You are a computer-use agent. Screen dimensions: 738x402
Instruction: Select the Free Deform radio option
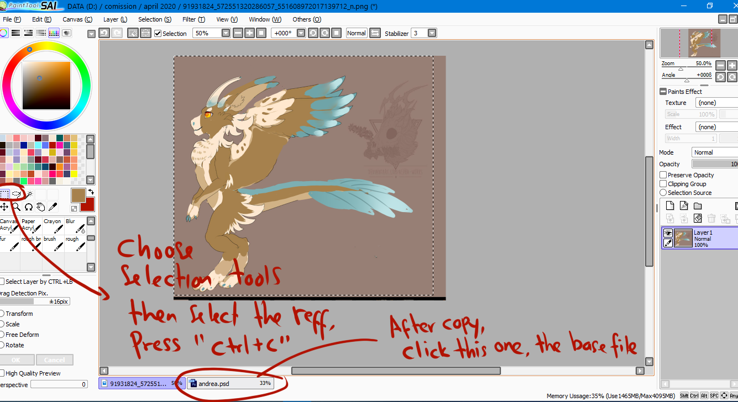coord(2,335)
